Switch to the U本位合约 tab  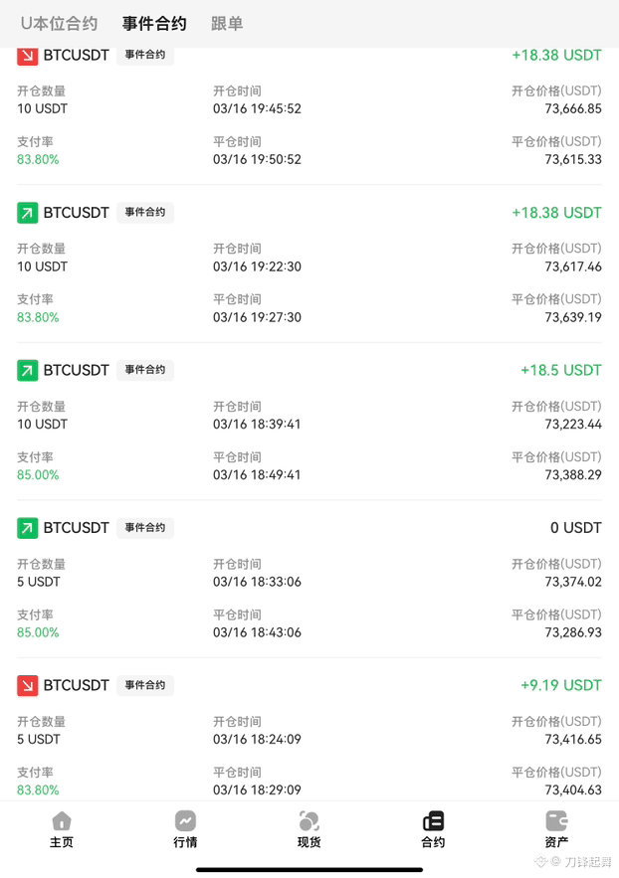point(60,24)
